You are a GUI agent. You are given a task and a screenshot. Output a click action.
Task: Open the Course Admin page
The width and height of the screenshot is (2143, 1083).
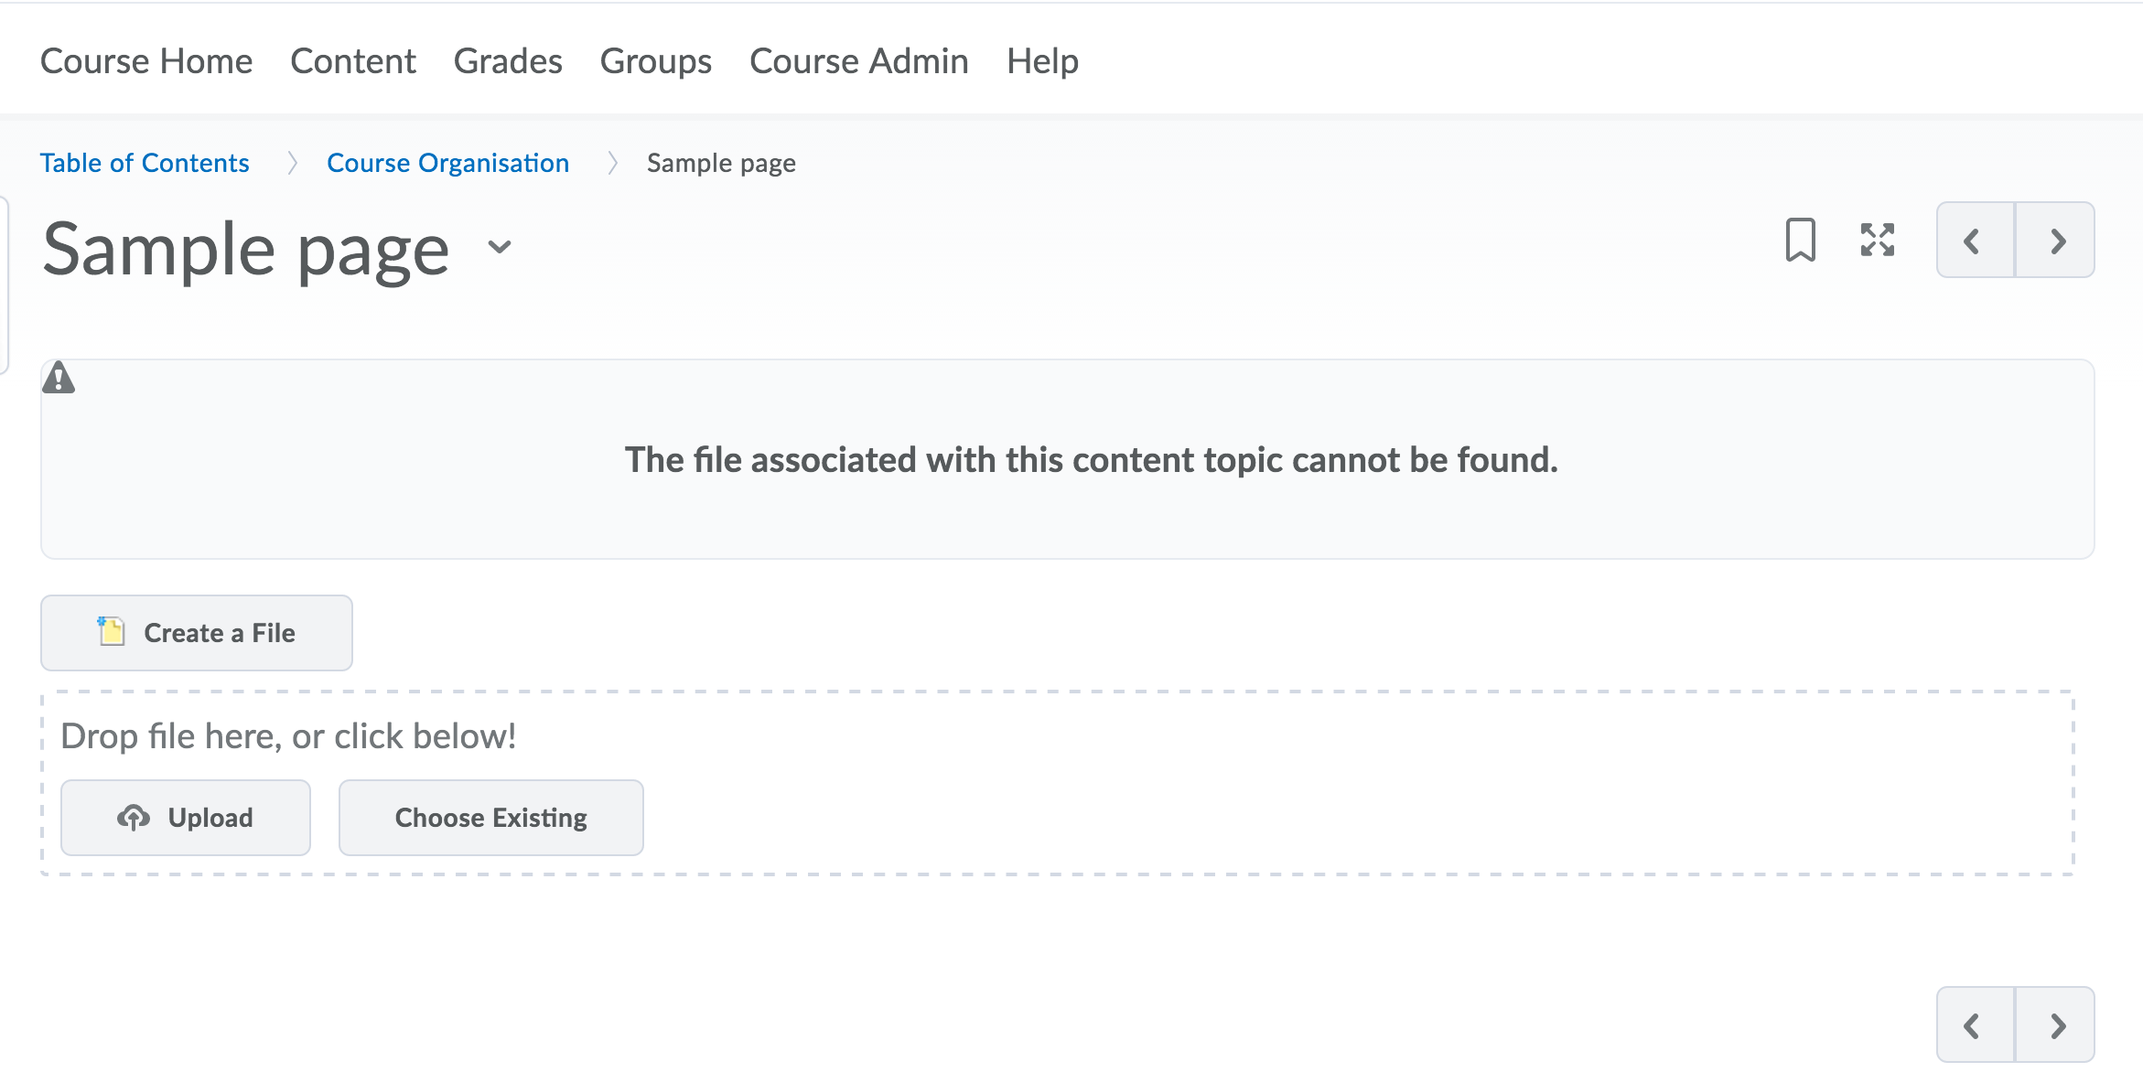(858, 61)
